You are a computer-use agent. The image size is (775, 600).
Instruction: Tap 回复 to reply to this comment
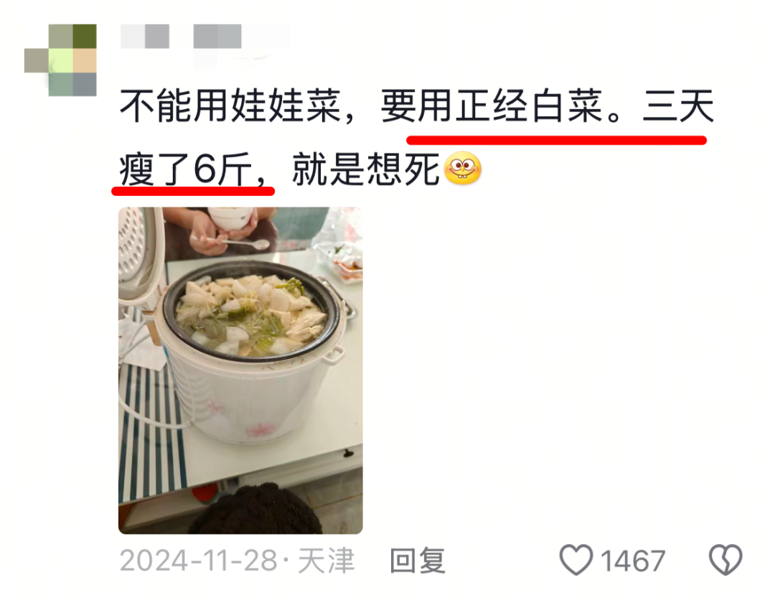pos(418,561)
